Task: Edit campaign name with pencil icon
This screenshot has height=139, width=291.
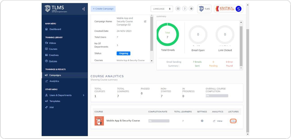Action: coord(145,22)
